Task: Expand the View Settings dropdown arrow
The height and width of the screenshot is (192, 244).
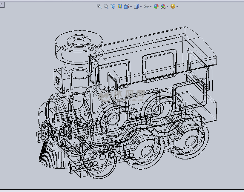Action: click(x=177, y=7)
